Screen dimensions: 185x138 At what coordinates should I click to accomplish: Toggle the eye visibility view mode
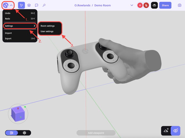(x=175, y=131)
